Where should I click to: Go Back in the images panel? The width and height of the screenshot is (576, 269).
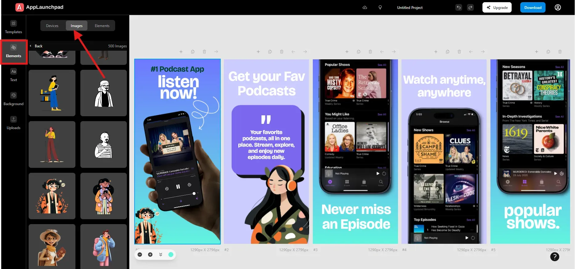point(36,46)
